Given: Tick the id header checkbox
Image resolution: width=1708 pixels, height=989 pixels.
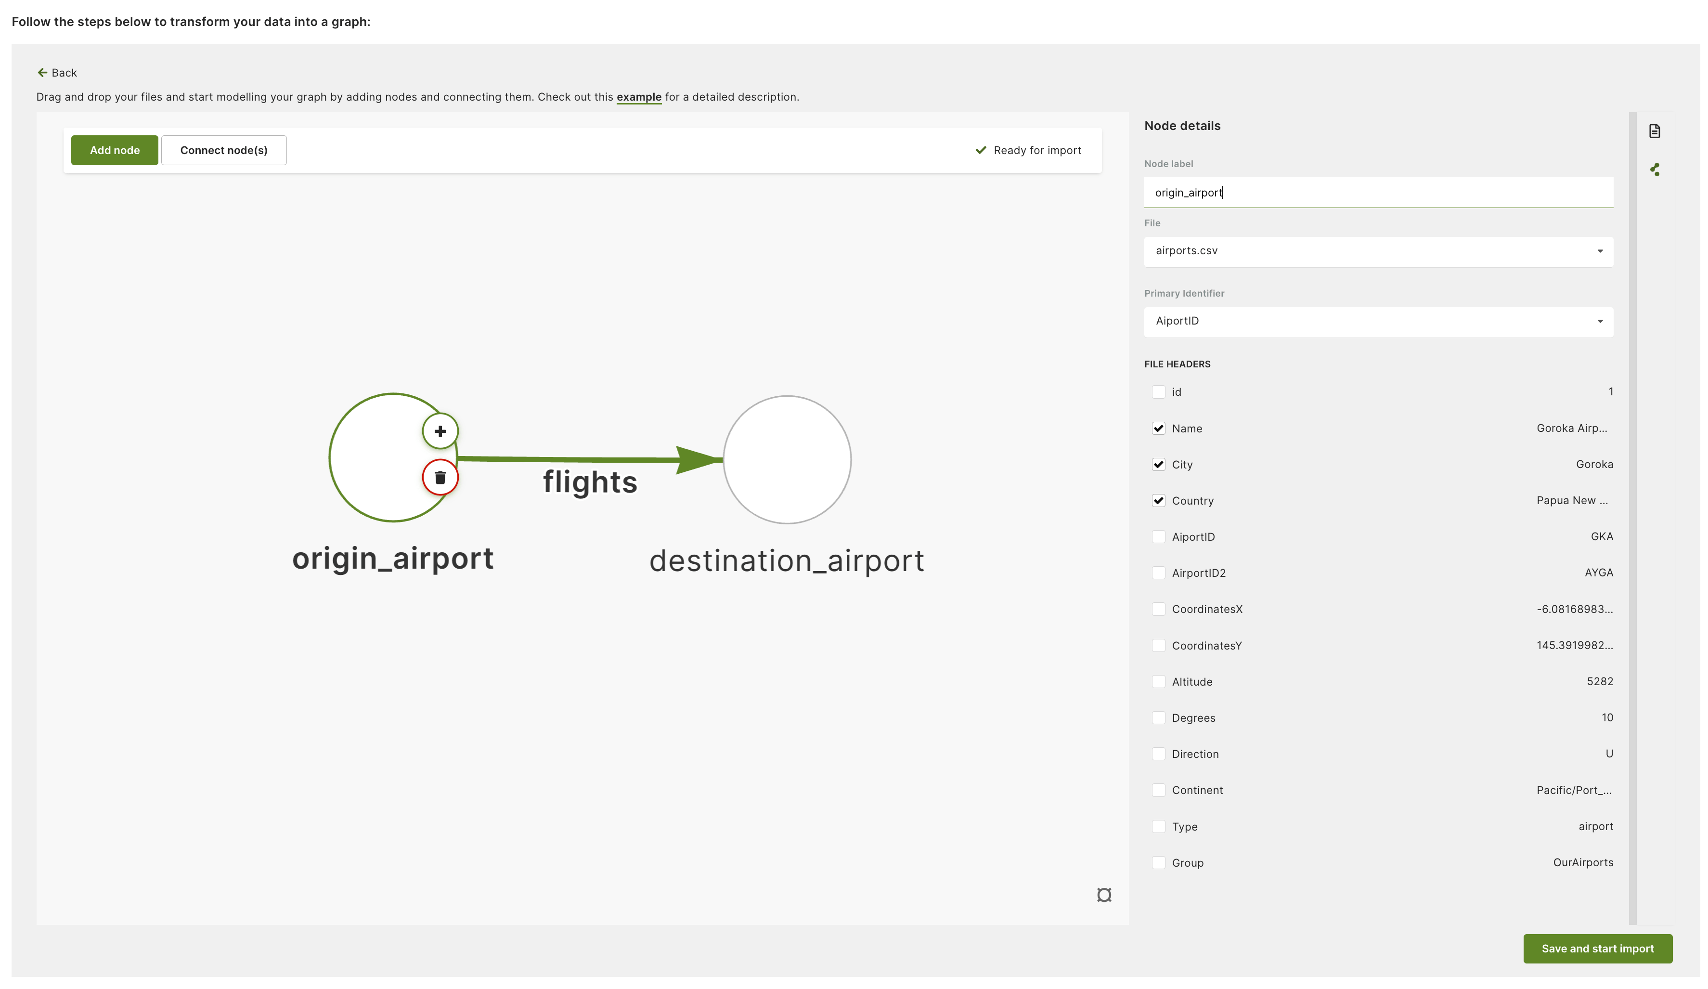Looking at the screenshot, I should click(1158, 392).
